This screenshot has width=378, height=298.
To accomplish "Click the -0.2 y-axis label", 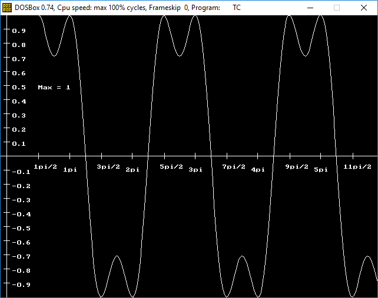I will (x=21, y=186).
